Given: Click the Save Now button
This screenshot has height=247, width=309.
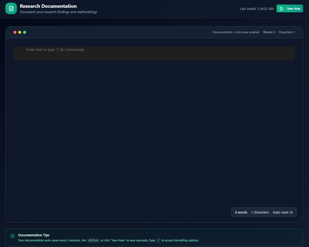Looking at the screenshot, I should coord(290,9).
